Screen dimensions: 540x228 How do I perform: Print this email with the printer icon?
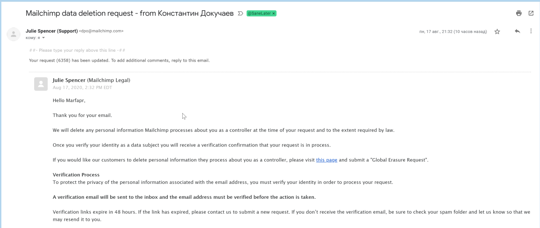[x=519, y=13]
